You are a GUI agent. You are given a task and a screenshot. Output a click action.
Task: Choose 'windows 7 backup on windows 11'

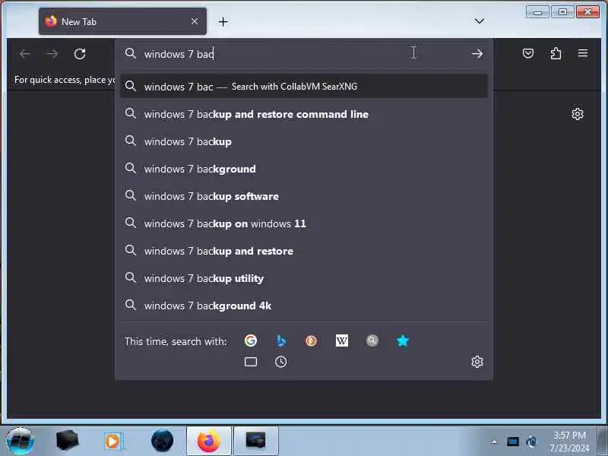[x=304, y=223]
